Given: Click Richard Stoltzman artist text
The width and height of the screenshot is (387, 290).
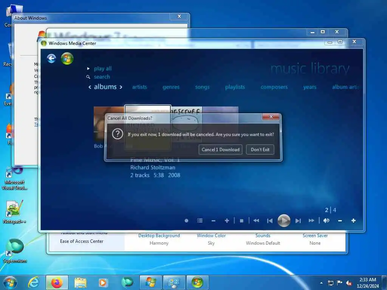Looking at the screenshot, I should pos(153,167).
